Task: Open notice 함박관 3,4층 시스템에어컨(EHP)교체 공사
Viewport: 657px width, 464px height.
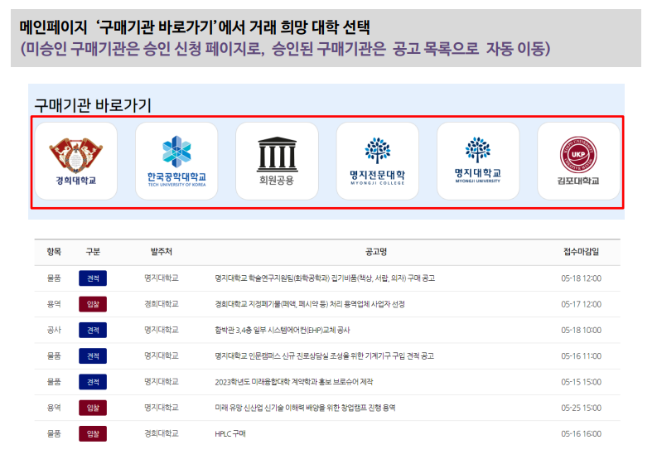Action: [x=282, y=331]
